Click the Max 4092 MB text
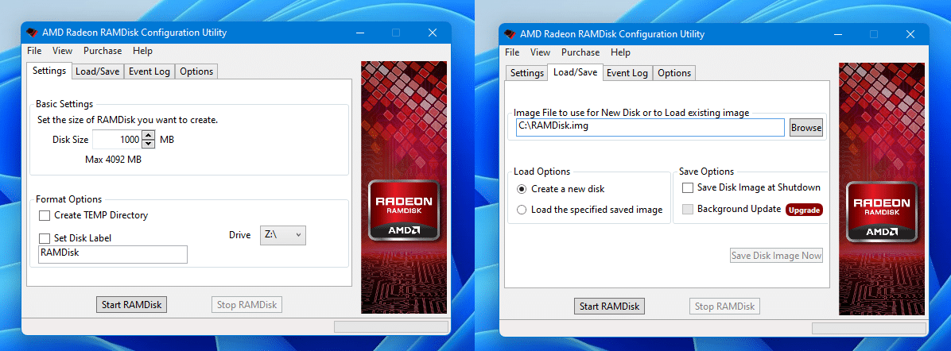Screen dimensions: 951x351 114,160
